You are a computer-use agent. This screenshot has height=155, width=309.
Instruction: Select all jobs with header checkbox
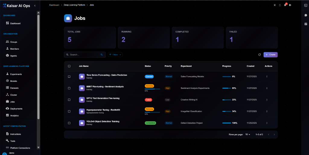tap(69, 66)
